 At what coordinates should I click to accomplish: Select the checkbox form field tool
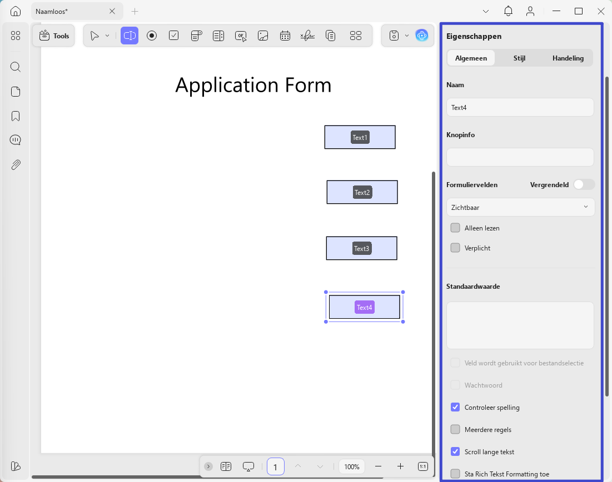coord(173,36)
